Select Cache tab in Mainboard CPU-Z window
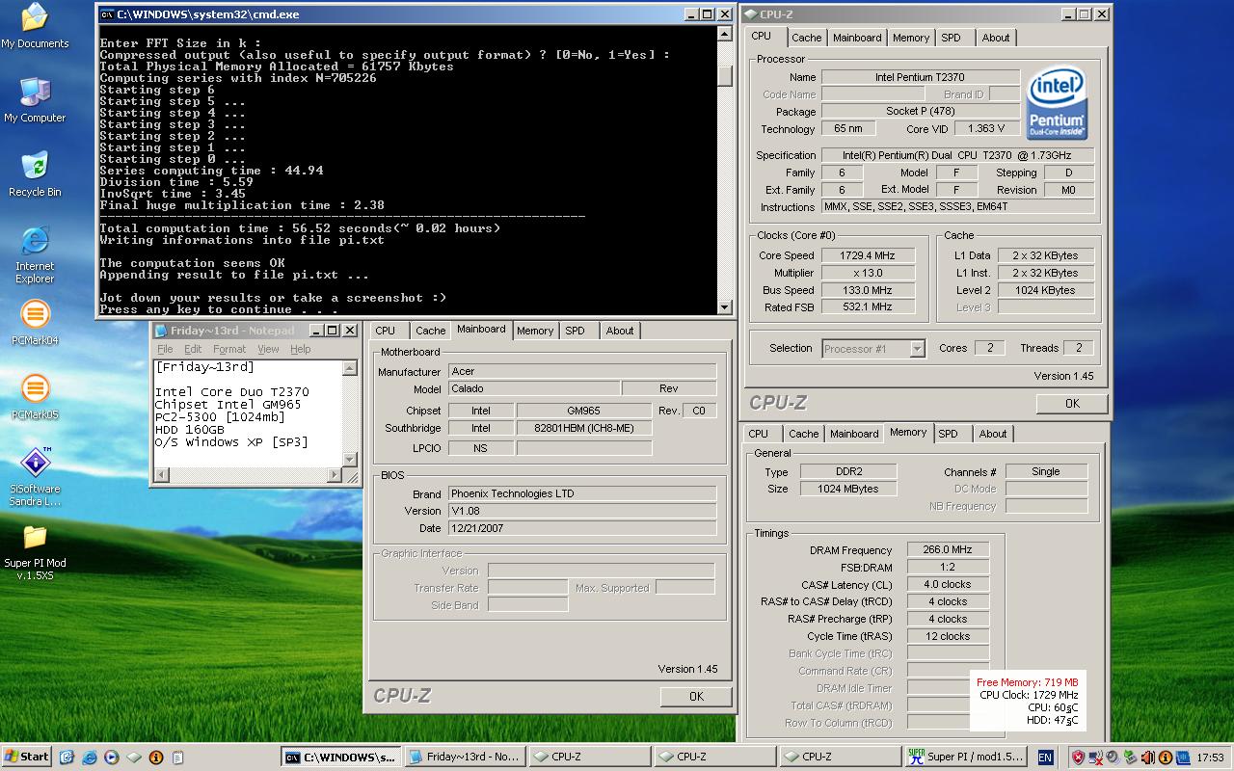 tap(431, 331)
